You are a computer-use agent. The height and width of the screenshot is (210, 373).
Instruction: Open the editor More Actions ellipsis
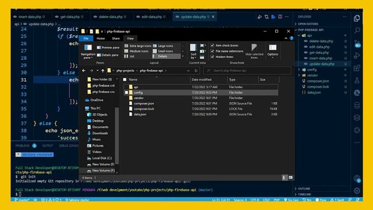click(x=287, y=17)
